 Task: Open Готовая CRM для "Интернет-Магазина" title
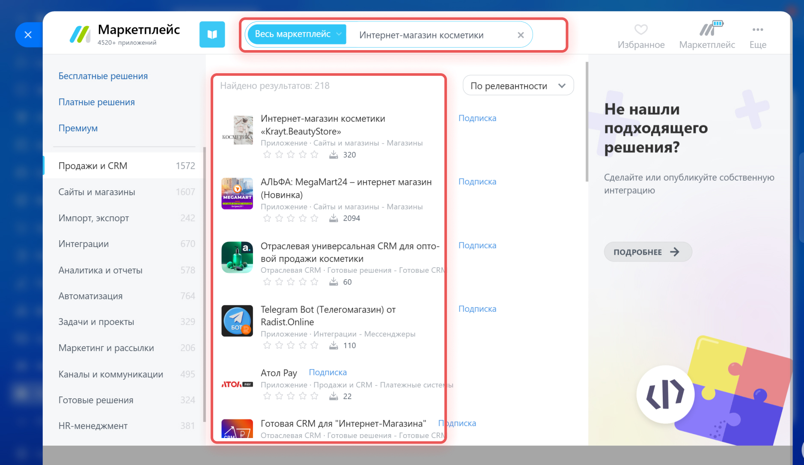[343, 423]
